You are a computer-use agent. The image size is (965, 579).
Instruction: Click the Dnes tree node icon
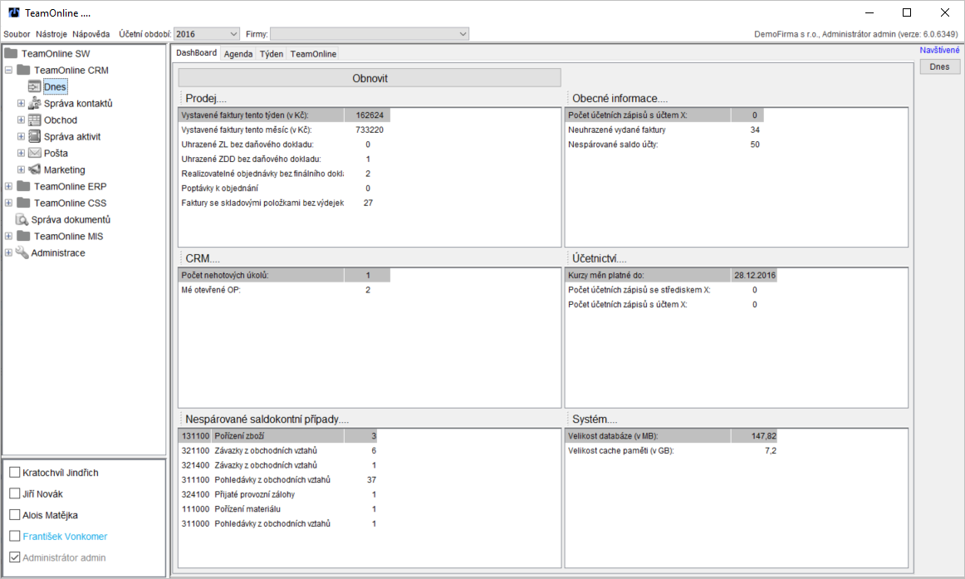point(34,87)
